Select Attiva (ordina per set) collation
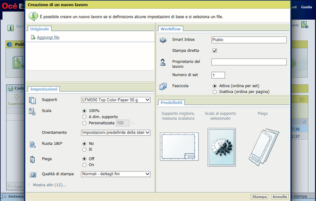This screenshot has width=316, height=201. (215, 86)
